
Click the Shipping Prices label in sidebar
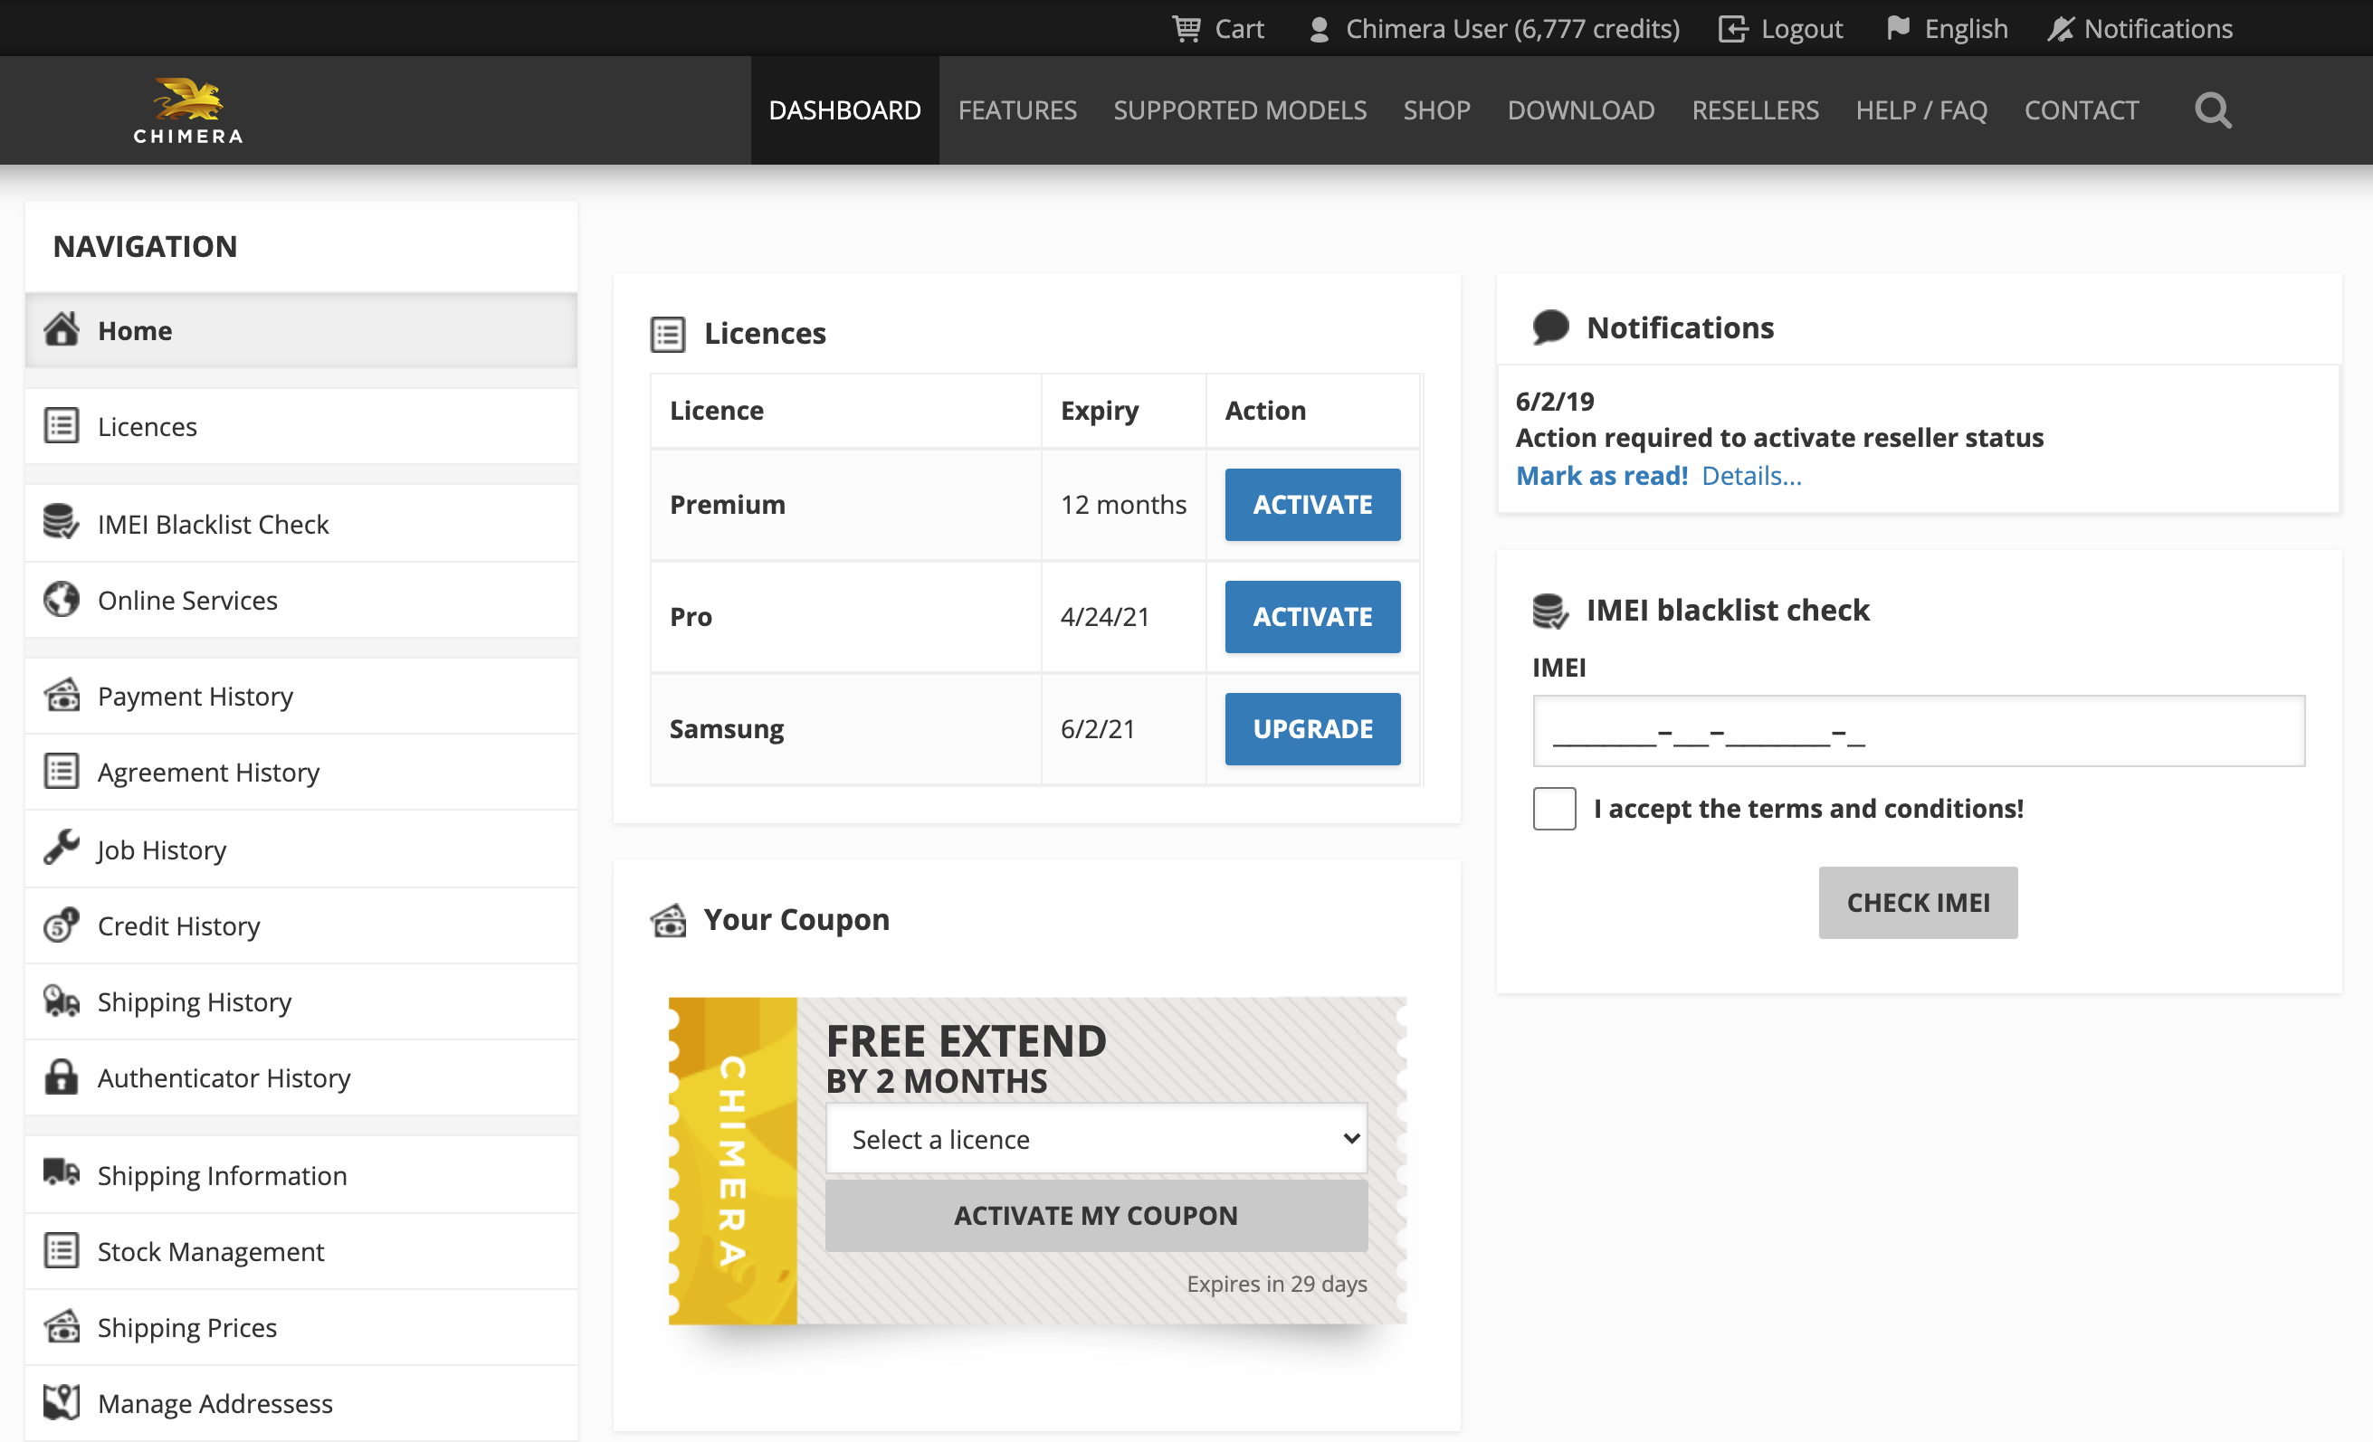[186, 1327]
